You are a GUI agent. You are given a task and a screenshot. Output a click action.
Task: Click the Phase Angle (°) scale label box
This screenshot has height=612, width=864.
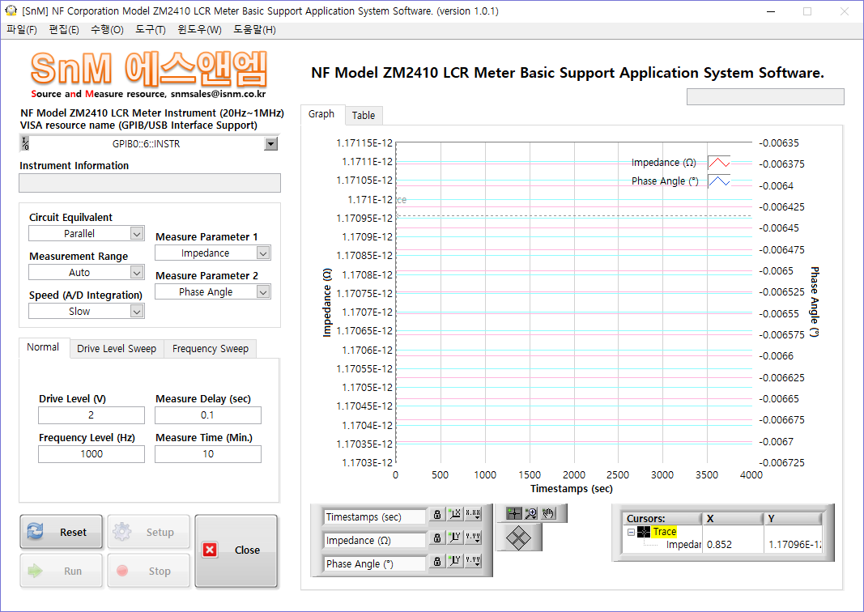click(375, 563)
